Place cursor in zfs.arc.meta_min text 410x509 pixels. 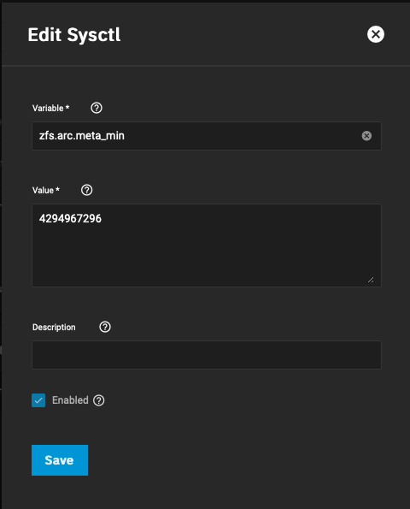click(82, 136)
